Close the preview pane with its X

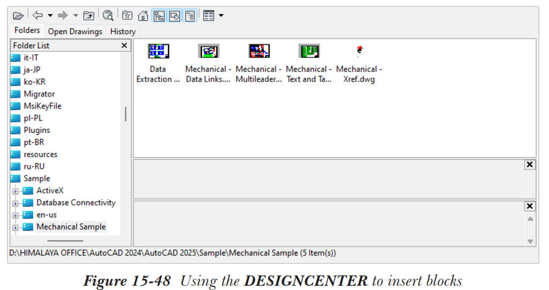point(530,165)
